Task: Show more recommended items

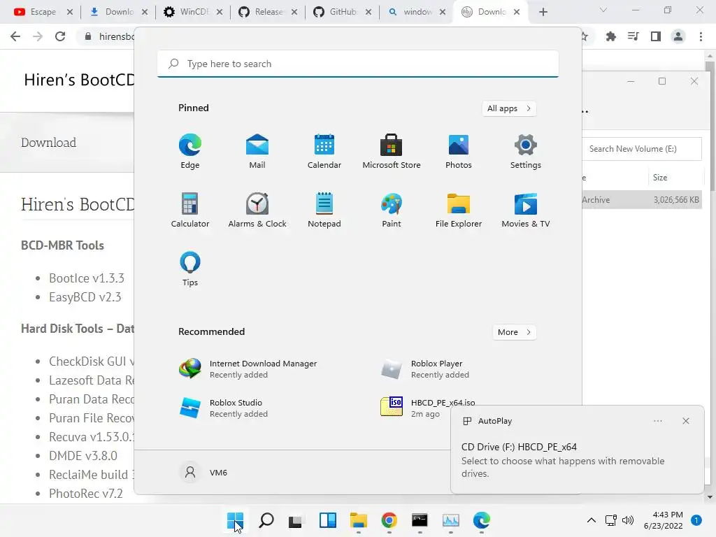Action: (514, 332)
